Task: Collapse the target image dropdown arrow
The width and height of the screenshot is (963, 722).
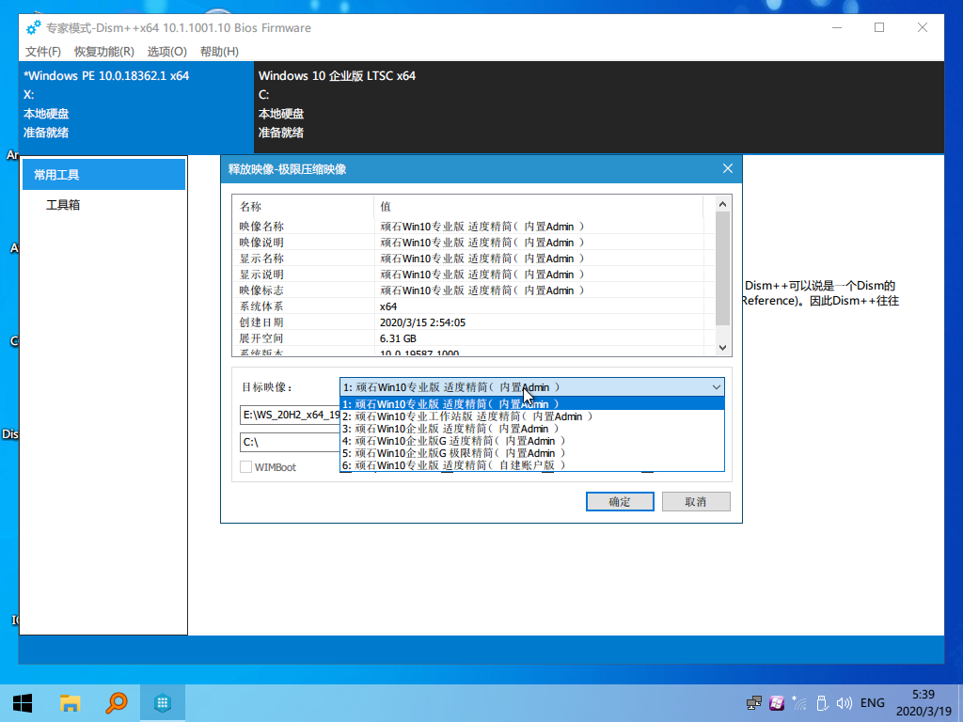Action: tap(716, 387)
